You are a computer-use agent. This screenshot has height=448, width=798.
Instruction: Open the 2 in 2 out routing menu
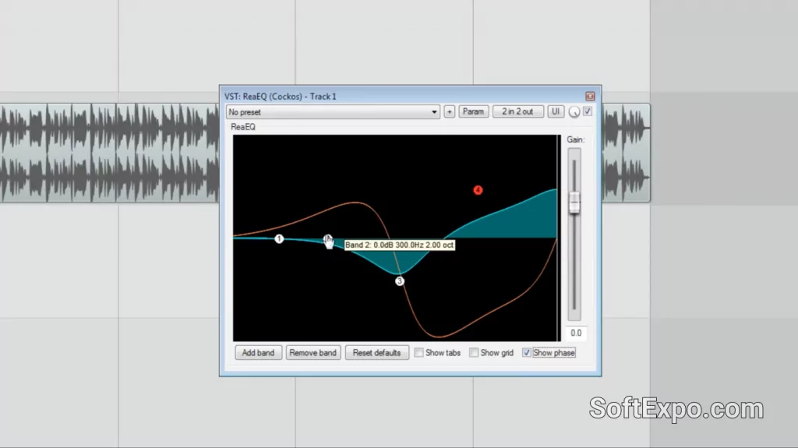click(517, 112)
